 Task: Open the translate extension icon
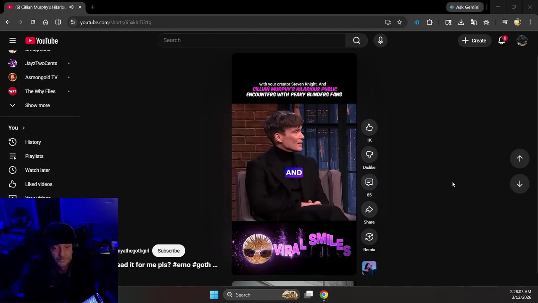click(474, 22)
